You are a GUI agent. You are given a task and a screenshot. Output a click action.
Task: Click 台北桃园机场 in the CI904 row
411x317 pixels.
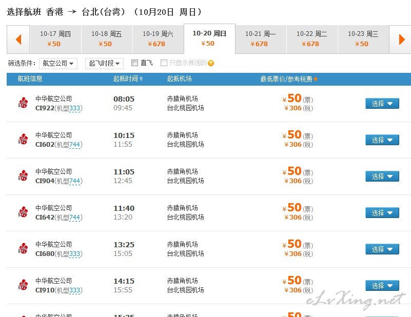pos(185,181)
